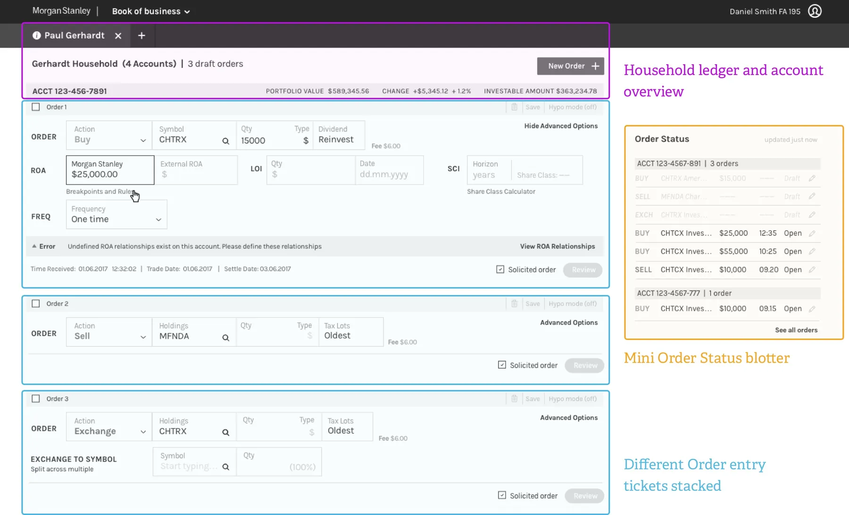The width and height of the screenshot is (849, 515).
Task: Delete Order 3 using trash icon
Action: (x=514, y=399)
